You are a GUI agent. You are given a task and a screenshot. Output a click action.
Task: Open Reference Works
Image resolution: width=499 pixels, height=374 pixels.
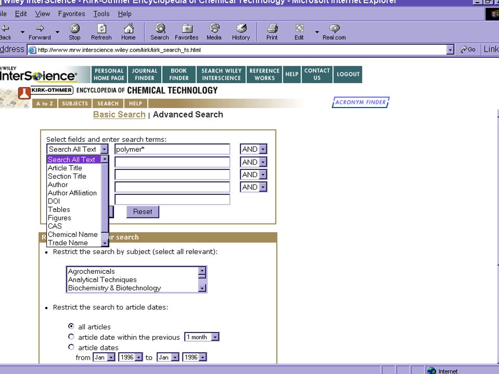tap(265, 74)
